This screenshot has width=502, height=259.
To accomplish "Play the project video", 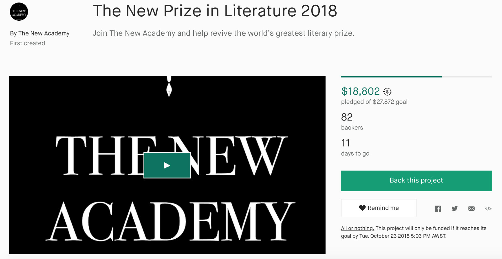I will tap(167, 165).
